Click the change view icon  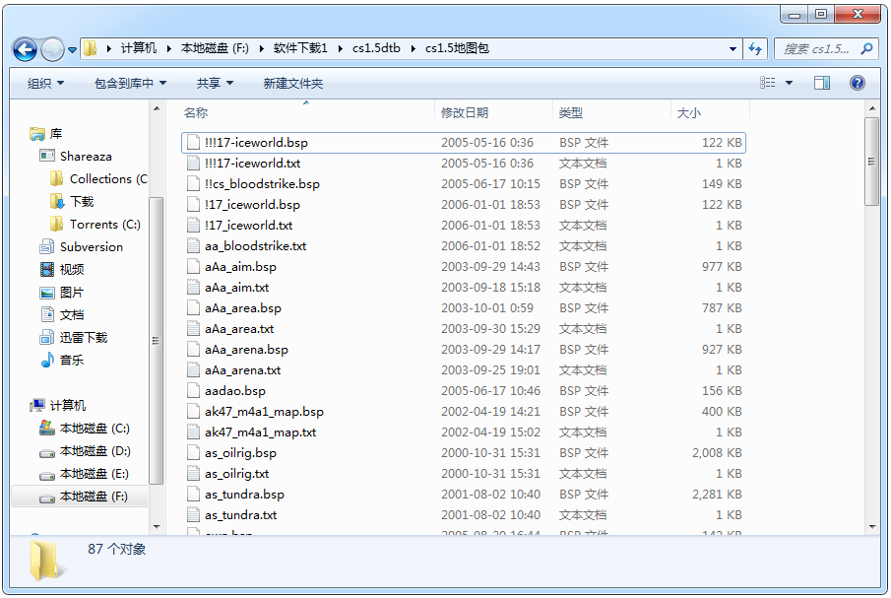point(768,84)
